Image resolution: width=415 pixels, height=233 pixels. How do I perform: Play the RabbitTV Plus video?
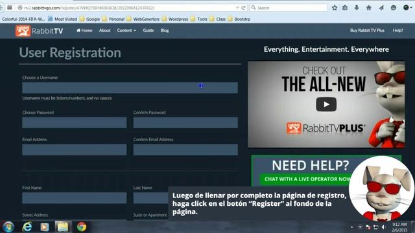(x=326, y=104)
